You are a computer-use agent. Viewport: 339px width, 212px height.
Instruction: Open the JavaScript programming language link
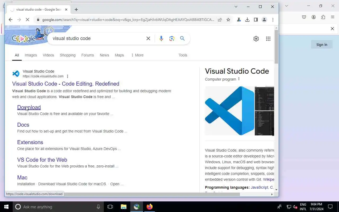[259, 187]
